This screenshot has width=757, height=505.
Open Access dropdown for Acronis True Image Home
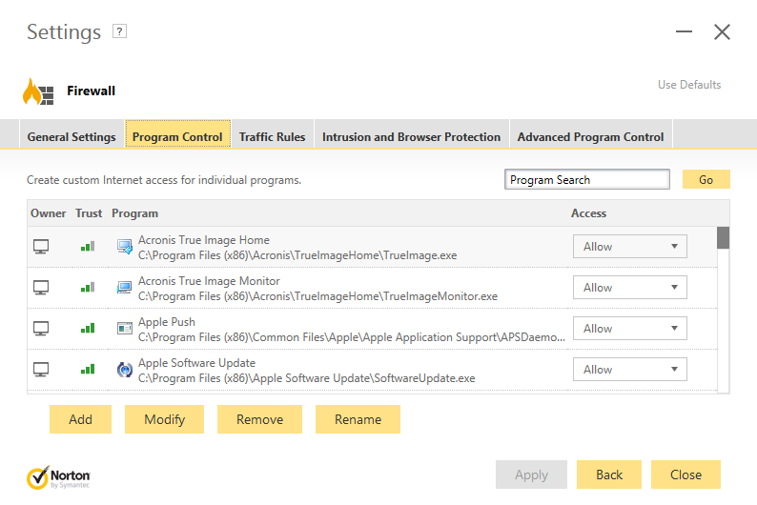point(629,247)
